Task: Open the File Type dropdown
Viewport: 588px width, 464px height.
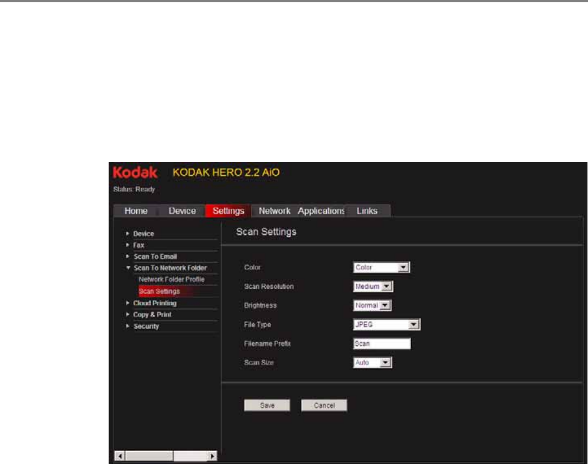Action: [387, 324]
